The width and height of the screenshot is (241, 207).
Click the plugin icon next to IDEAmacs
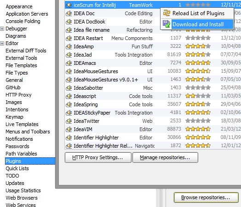(69, 63)
